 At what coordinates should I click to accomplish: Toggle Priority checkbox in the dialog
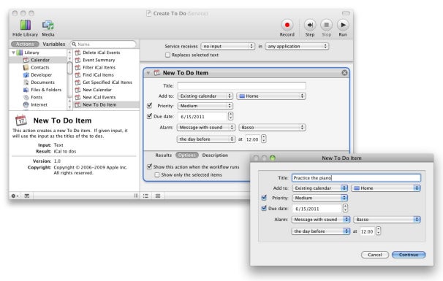[264, 198]
